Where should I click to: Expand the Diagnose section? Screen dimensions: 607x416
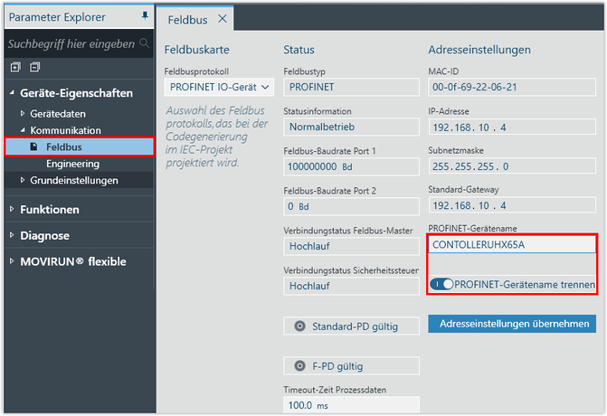pos(12,236)
